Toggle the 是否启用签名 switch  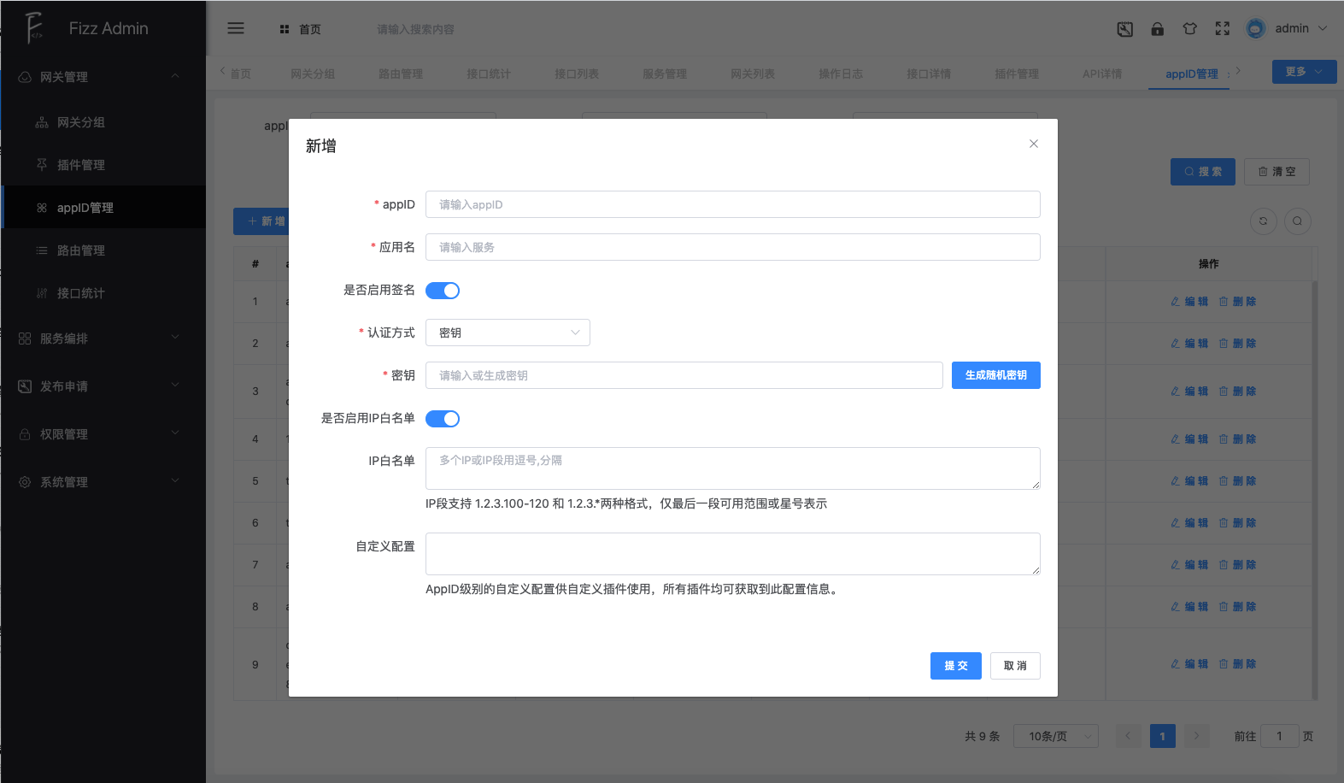(x=443, y=291)
